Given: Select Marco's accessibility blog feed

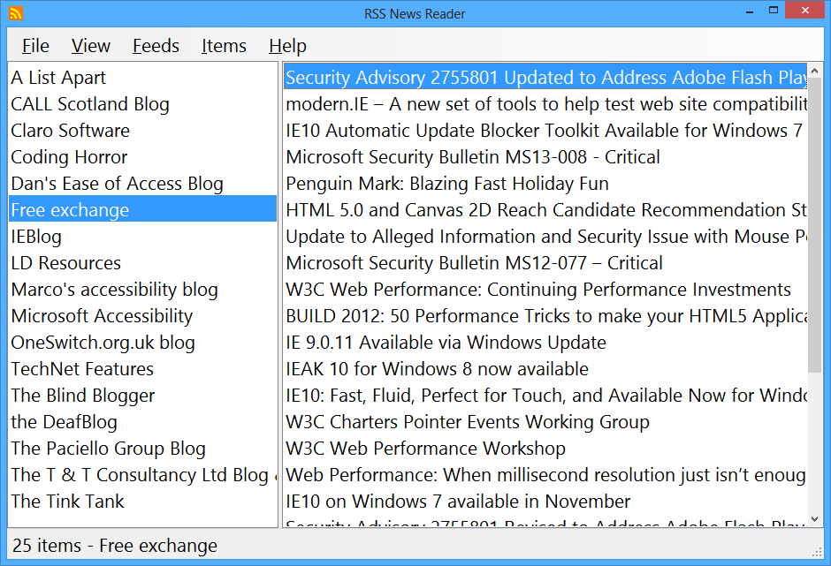Looking at the screenshot, I should coord(142,289).
